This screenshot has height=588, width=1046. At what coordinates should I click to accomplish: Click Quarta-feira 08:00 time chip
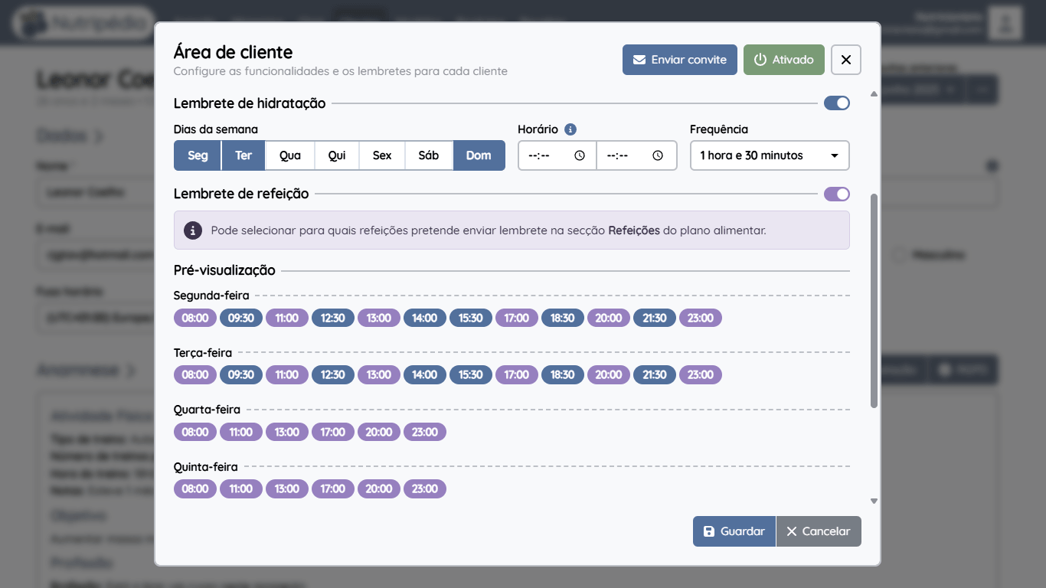pyautogui.click(x=195, y=432)
